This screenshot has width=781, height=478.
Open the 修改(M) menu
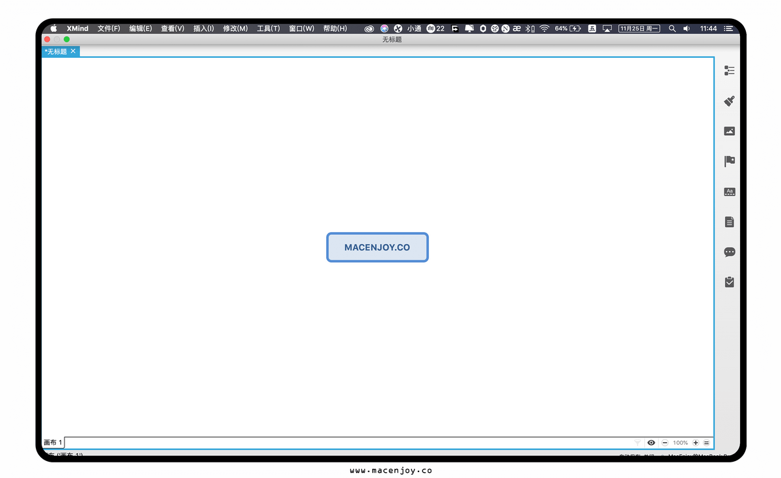tap(236, 29)
